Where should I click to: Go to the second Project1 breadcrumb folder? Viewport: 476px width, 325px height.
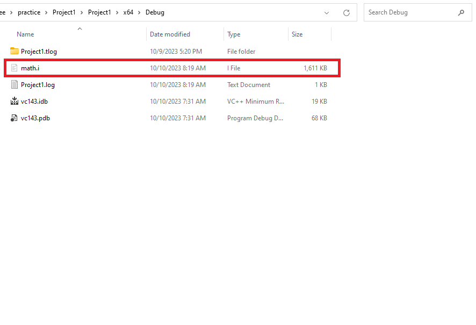pos(99,12)
